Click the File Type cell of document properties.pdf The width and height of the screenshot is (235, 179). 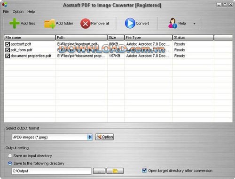(x=148, y=56)
